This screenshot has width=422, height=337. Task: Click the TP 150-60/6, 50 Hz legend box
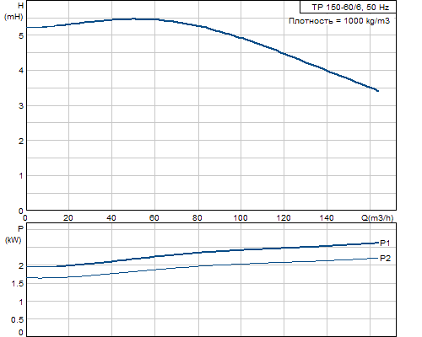coord(348,7)
